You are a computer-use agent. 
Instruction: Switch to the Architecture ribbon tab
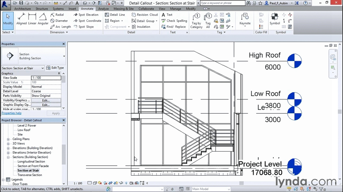tap(22, 9)
